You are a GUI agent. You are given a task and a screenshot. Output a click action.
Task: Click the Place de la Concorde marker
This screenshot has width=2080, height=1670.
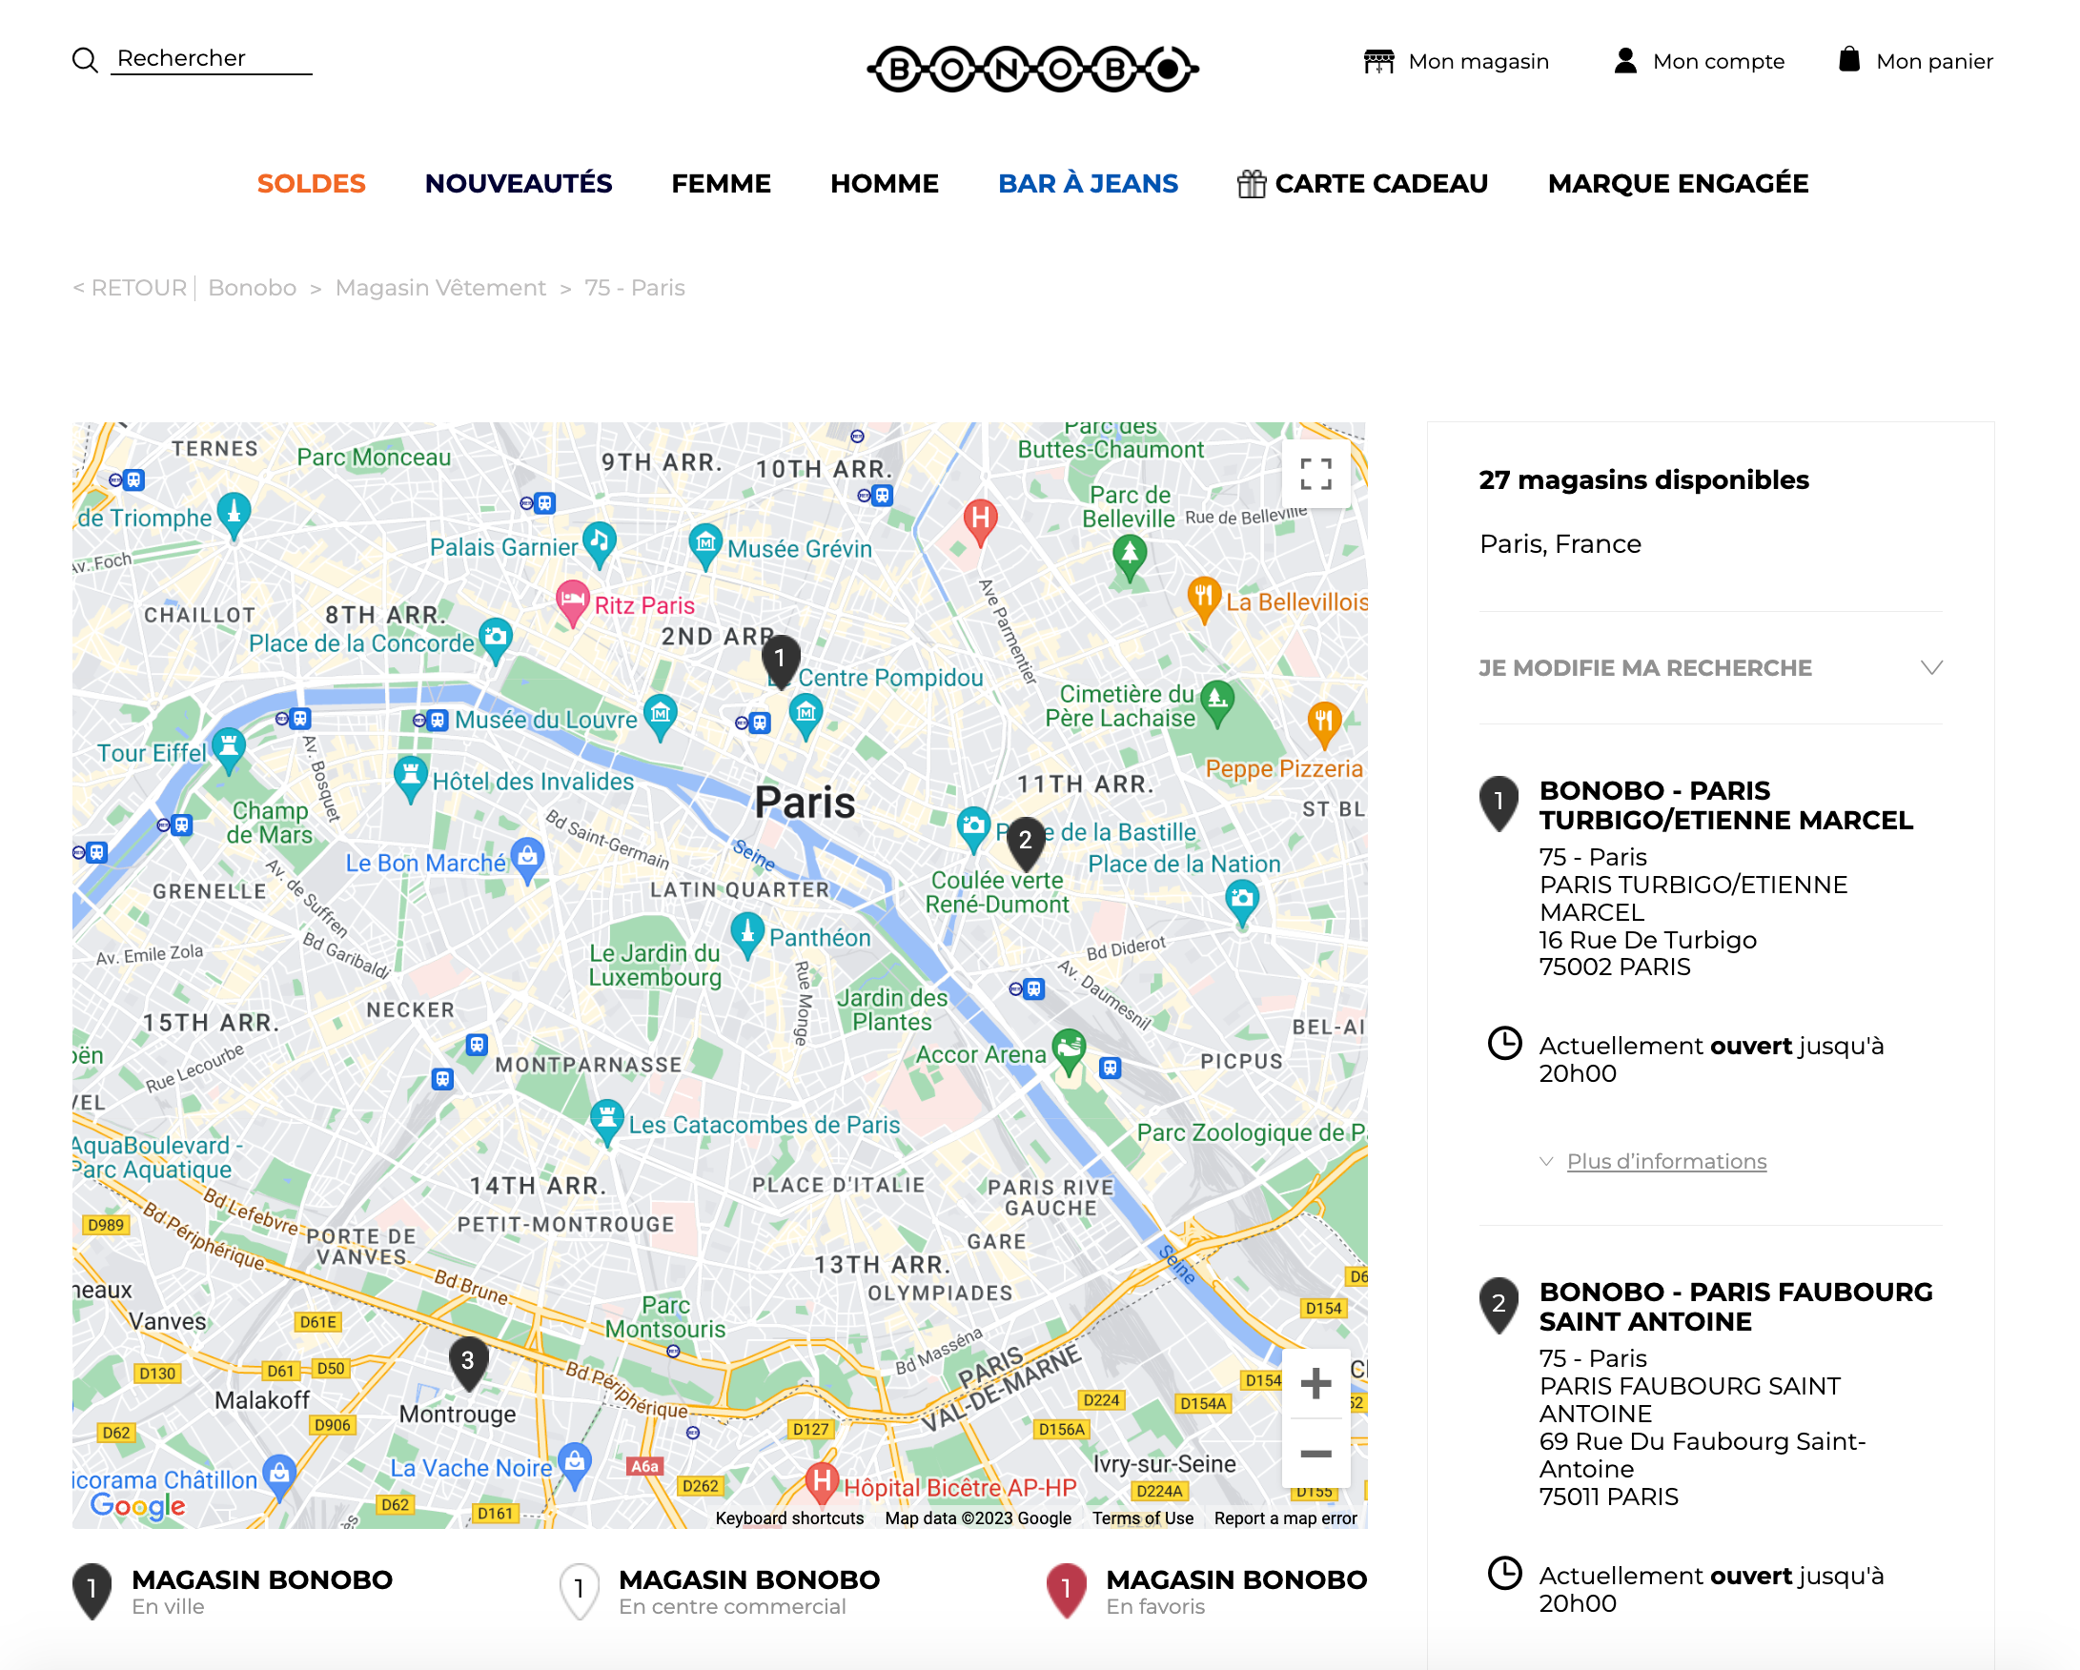(x=495, y=642)
